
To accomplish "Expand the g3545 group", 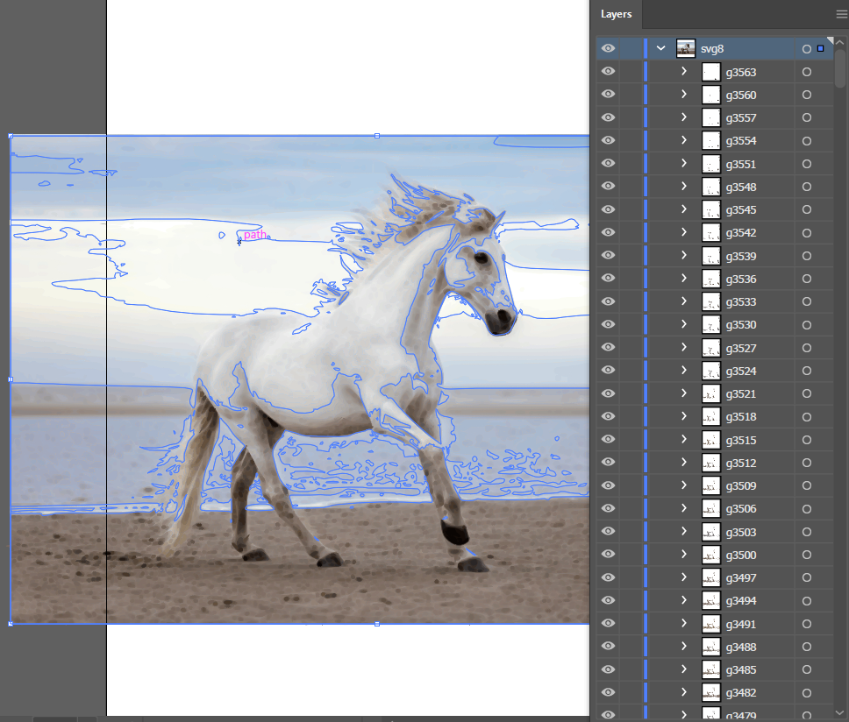I will [x=684, y=209].
